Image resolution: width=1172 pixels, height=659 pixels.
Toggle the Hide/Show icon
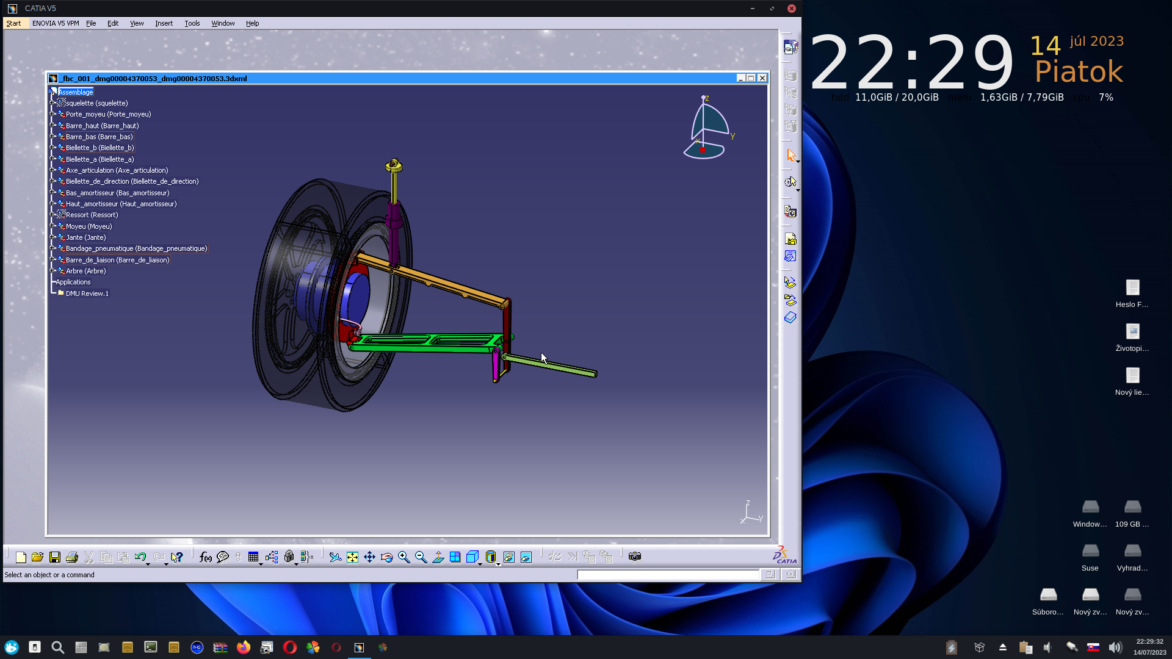click(509, 557)
